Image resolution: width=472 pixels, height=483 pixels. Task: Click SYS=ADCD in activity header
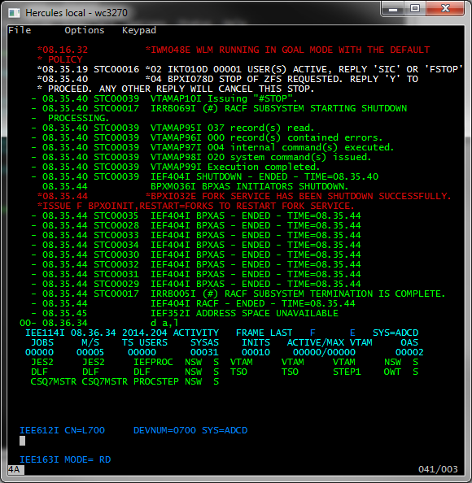(x=396, y=333)
